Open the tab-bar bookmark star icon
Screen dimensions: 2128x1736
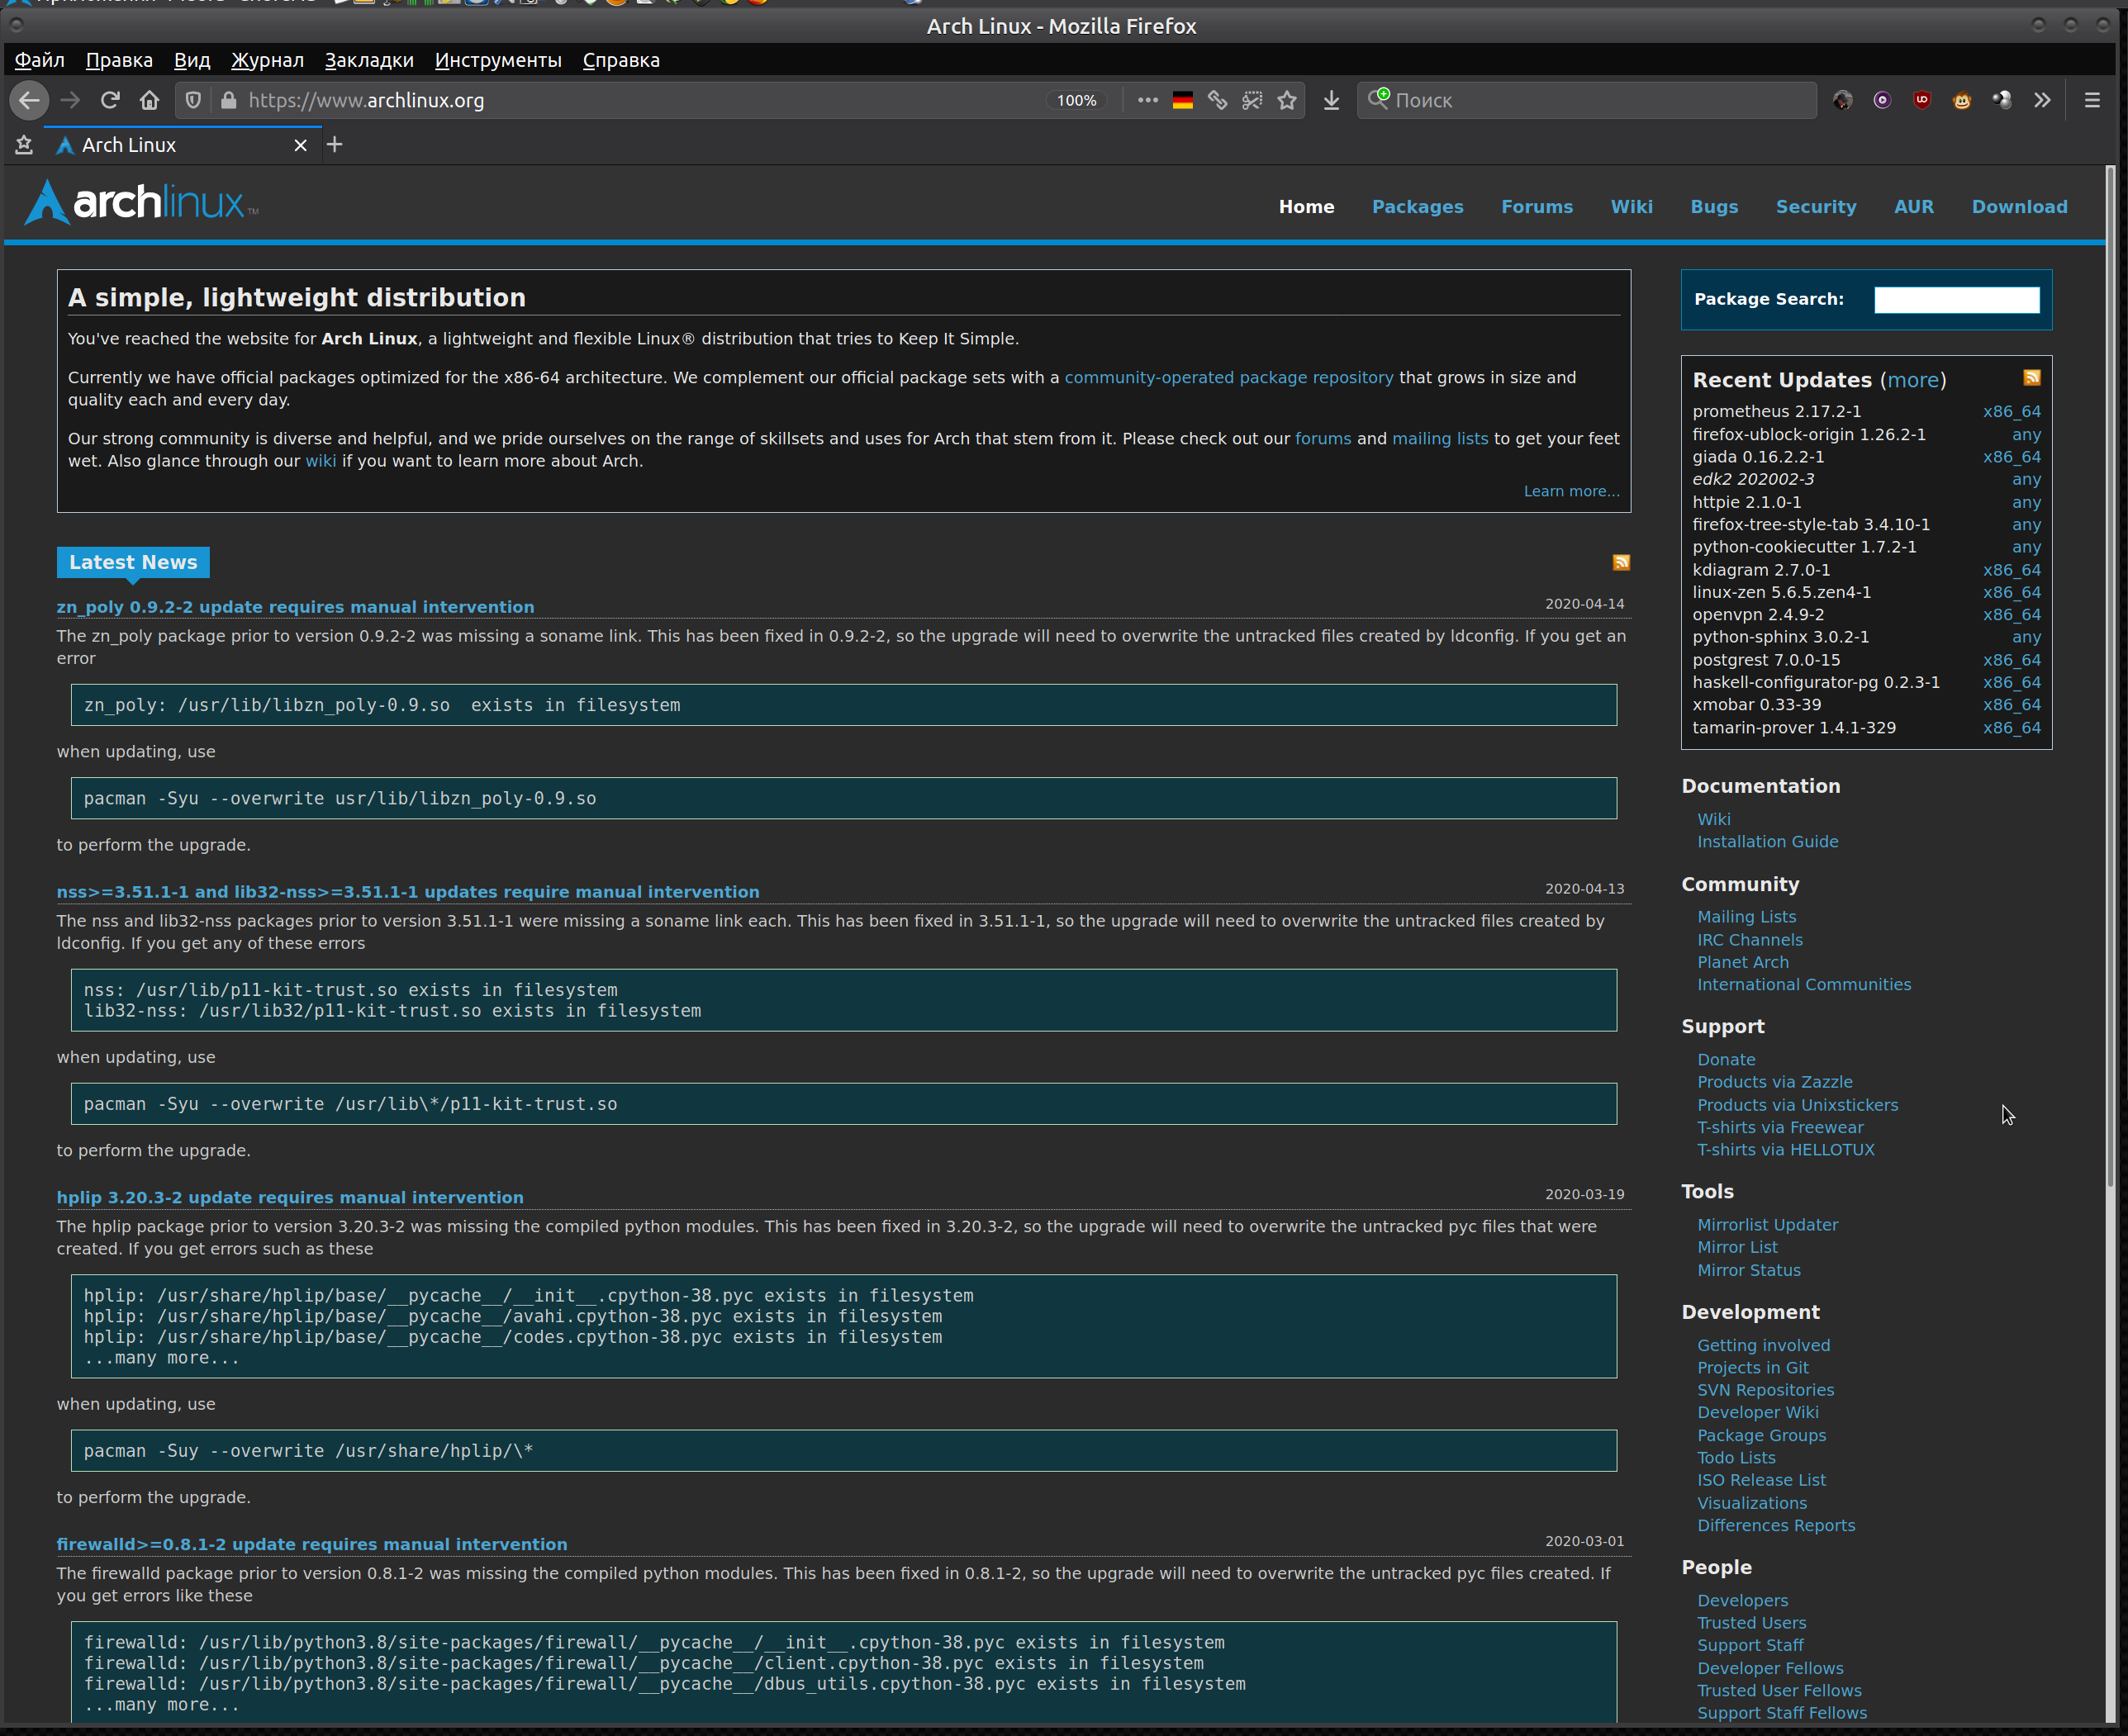coord(24,145)
